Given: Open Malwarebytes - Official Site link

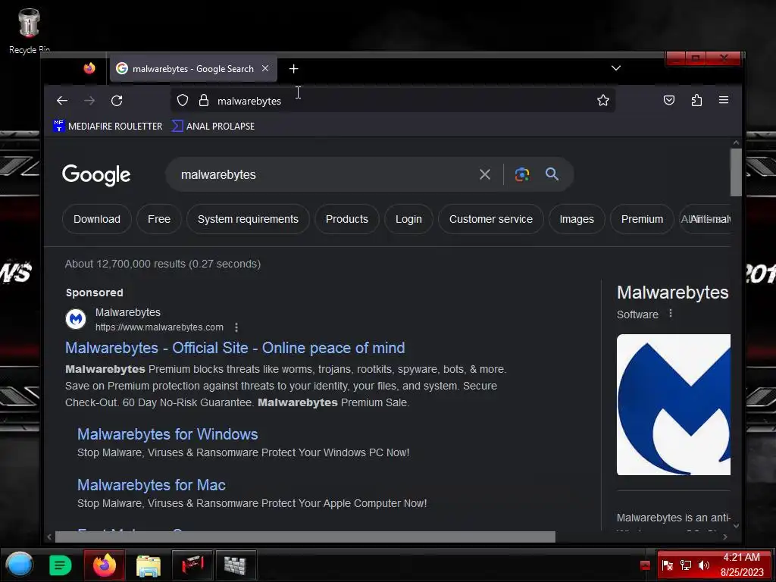Looking at the screenshot, I should (x=235, y=348).
